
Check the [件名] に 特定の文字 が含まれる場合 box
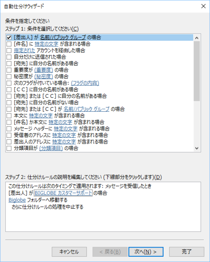[x=9, y=44]
